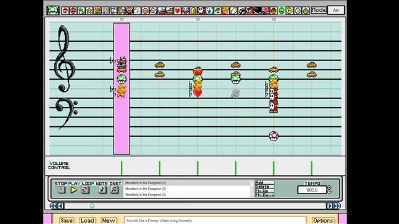Click the song title text field
Viewport: 399px width, 224px height.
coord(215,220)
